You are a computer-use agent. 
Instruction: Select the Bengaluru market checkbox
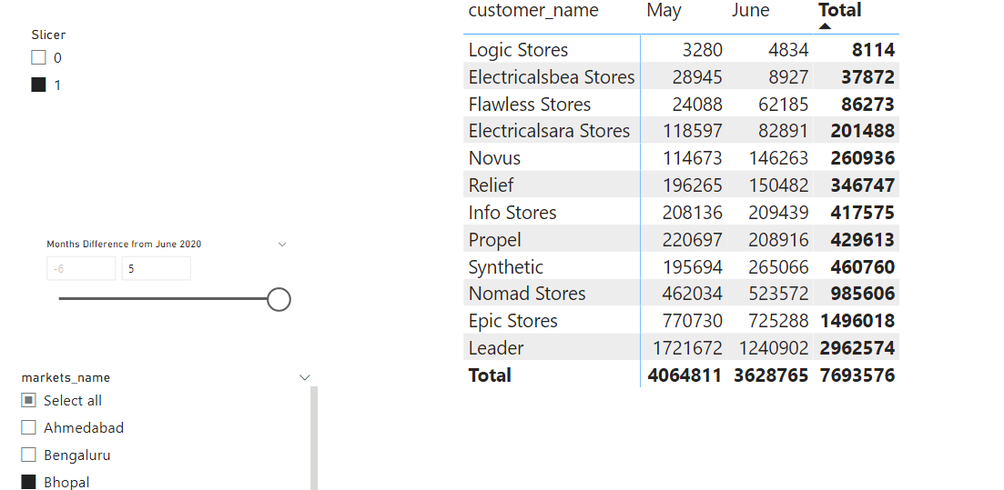pyautogui.click(x=28, y=455)
